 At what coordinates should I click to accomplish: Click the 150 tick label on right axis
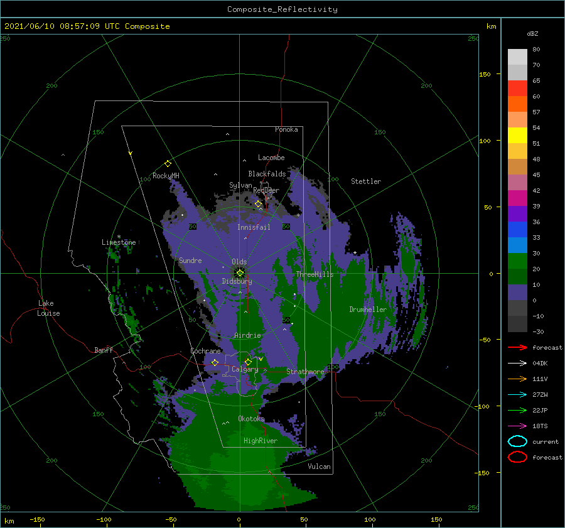pyautogui.click(x=485, y=74)
